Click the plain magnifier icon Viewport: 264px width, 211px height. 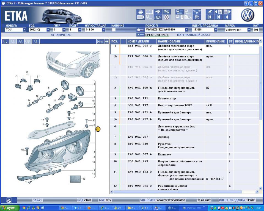[x=36, y=41]
